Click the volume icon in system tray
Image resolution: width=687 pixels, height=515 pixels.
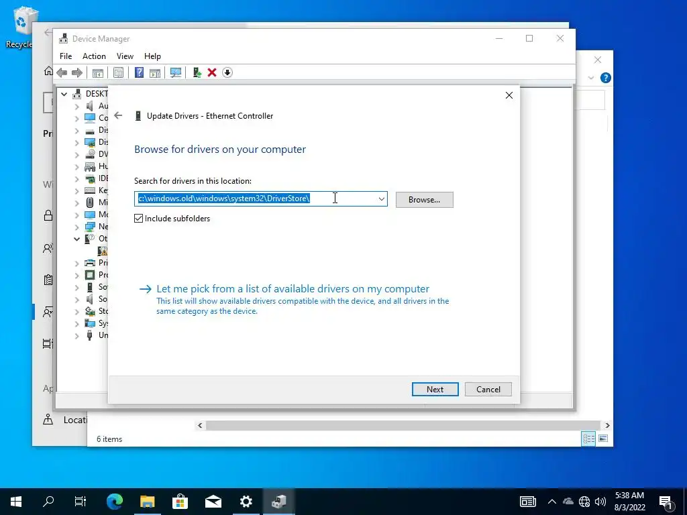tap(600, 502)
